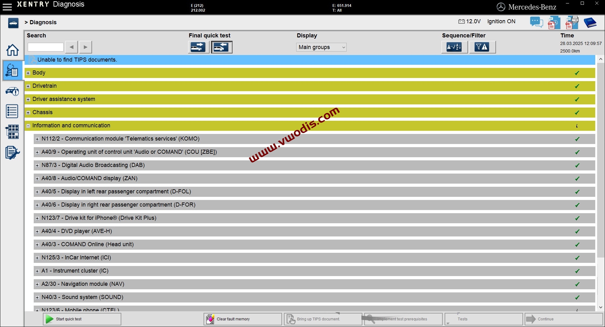
Task: Click the first Final quick test button
Action: point(199,47)
